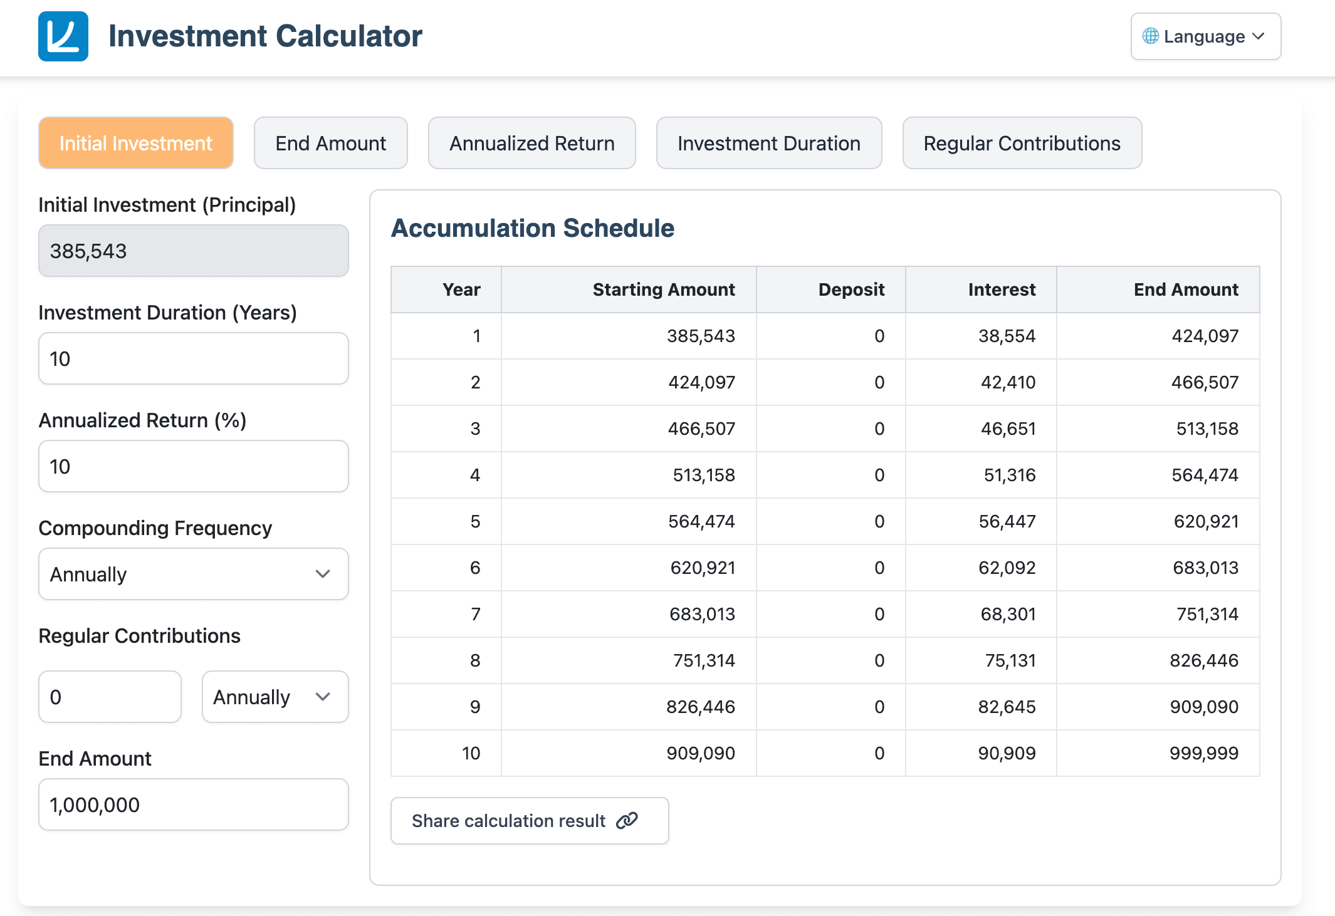Click the Accumulation Schedule heading
Screen dimensions: 1335x916
coord(533,228)
